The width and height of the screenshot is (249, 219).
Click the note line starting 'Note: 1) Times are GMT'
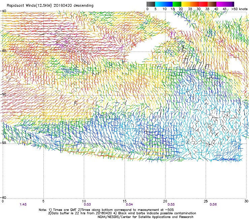pos(106,210)
